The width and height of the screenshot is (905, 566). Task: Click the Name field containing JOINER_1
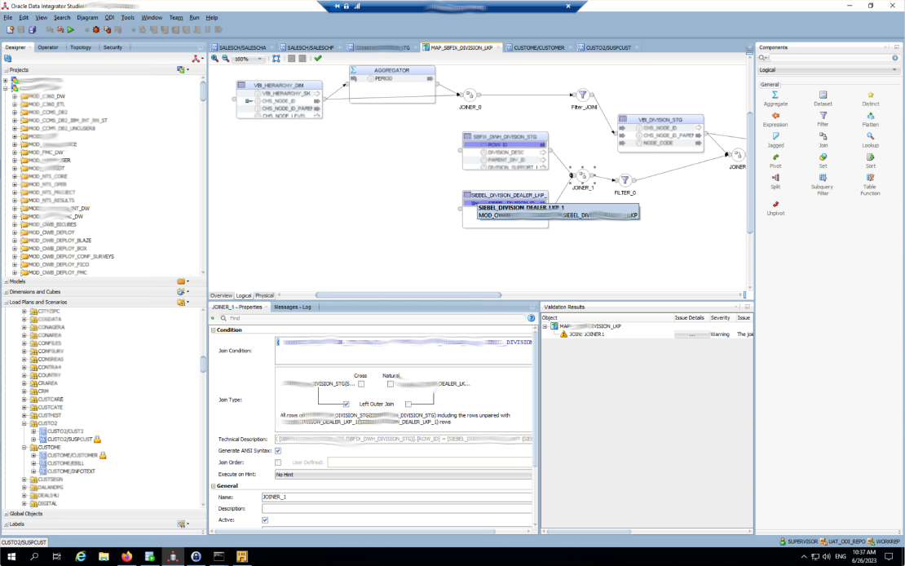point(396,497)
